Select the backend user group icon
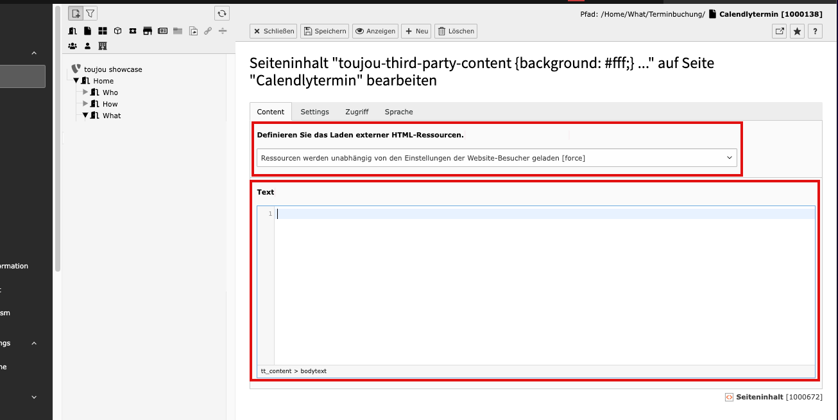Viewport: 838px width, 420px height. [73, 46]
